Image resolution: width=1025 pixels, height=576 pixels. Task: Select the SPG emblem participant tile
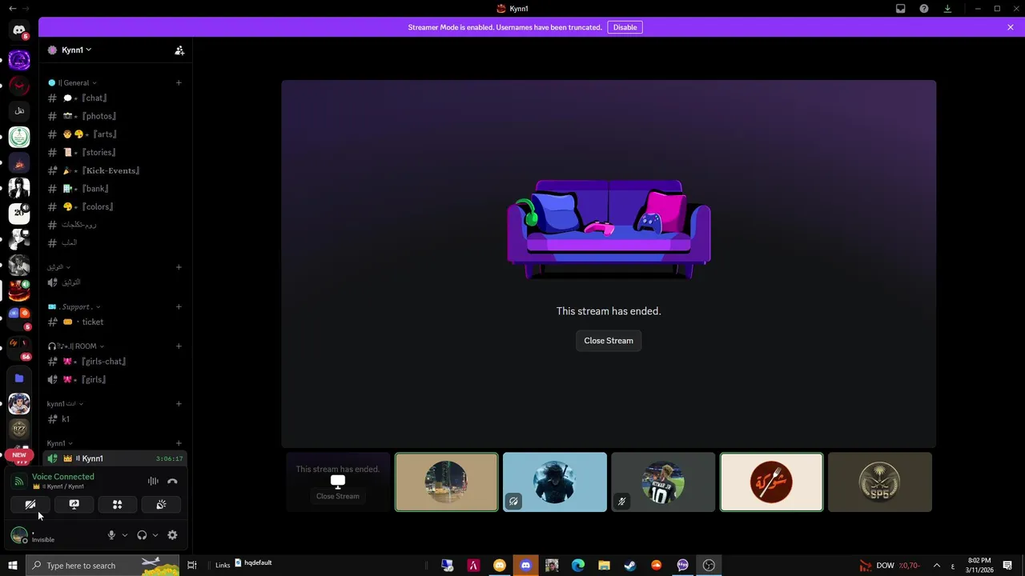click(880, 482)
